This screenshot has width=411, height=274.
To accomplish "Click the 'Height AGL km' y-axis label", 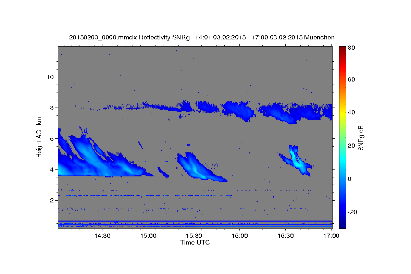I will tap(39, 138).
